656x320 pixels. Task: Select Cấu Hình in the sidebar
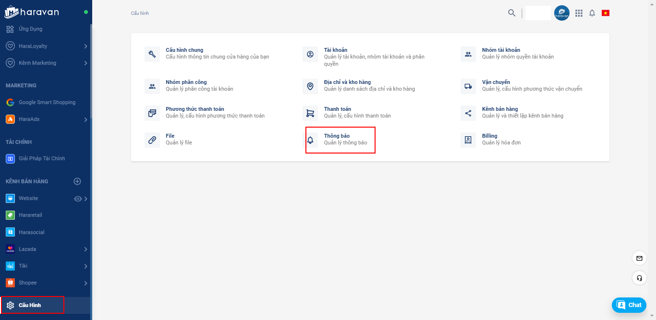pos(30,305)
